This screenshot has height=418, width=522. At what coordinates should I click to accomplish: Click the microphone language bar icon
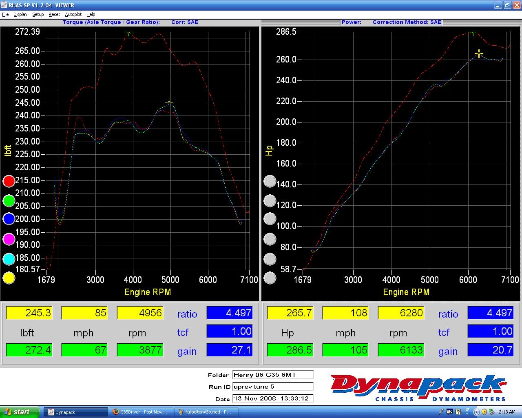442,412
